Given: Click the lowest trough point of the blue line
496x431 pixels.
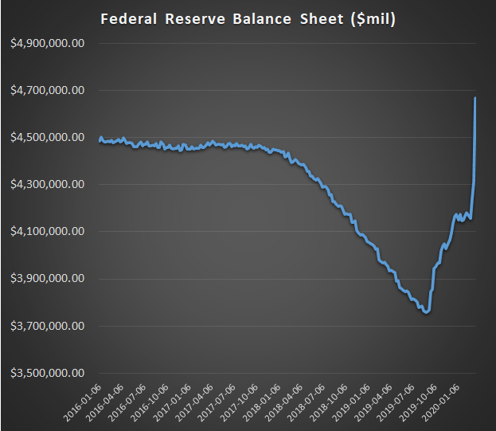Looking at the screenshot, I should pyautogui.click(x=427, y=312).
